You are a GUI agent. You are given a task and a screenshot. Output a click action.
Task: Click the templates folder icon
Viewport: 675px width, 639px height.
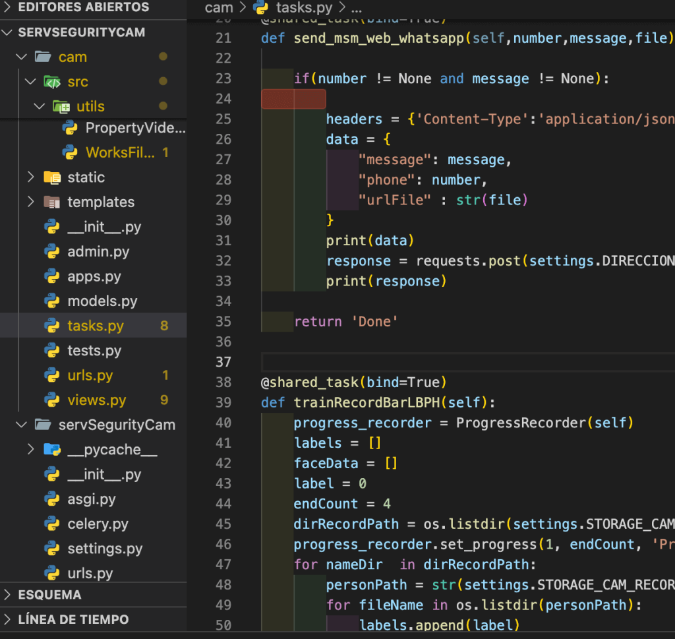tap(52, 202)
